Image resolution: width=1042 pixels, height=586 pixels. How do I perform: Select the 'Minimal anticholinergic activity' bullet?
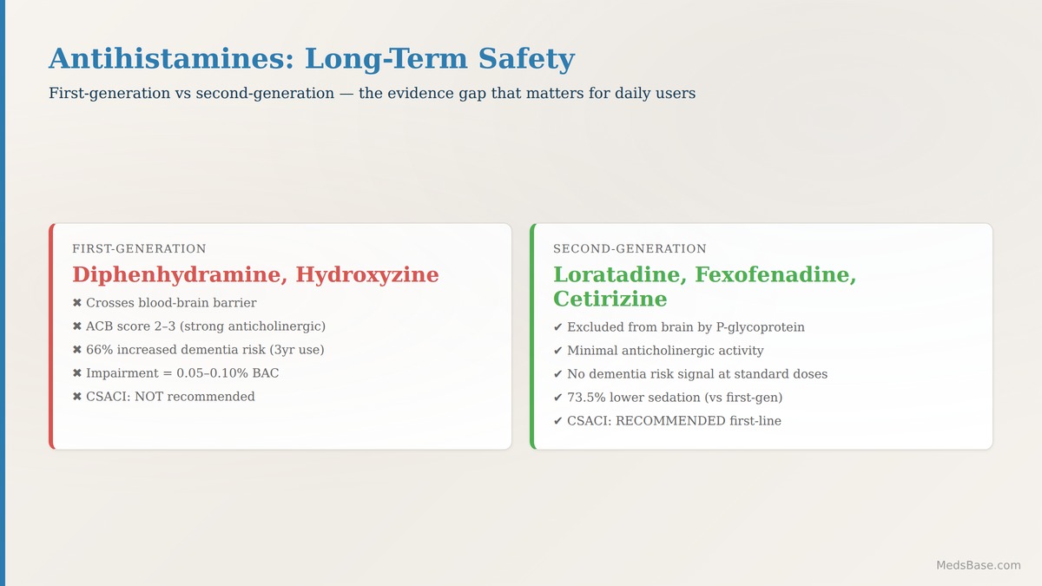658,351
